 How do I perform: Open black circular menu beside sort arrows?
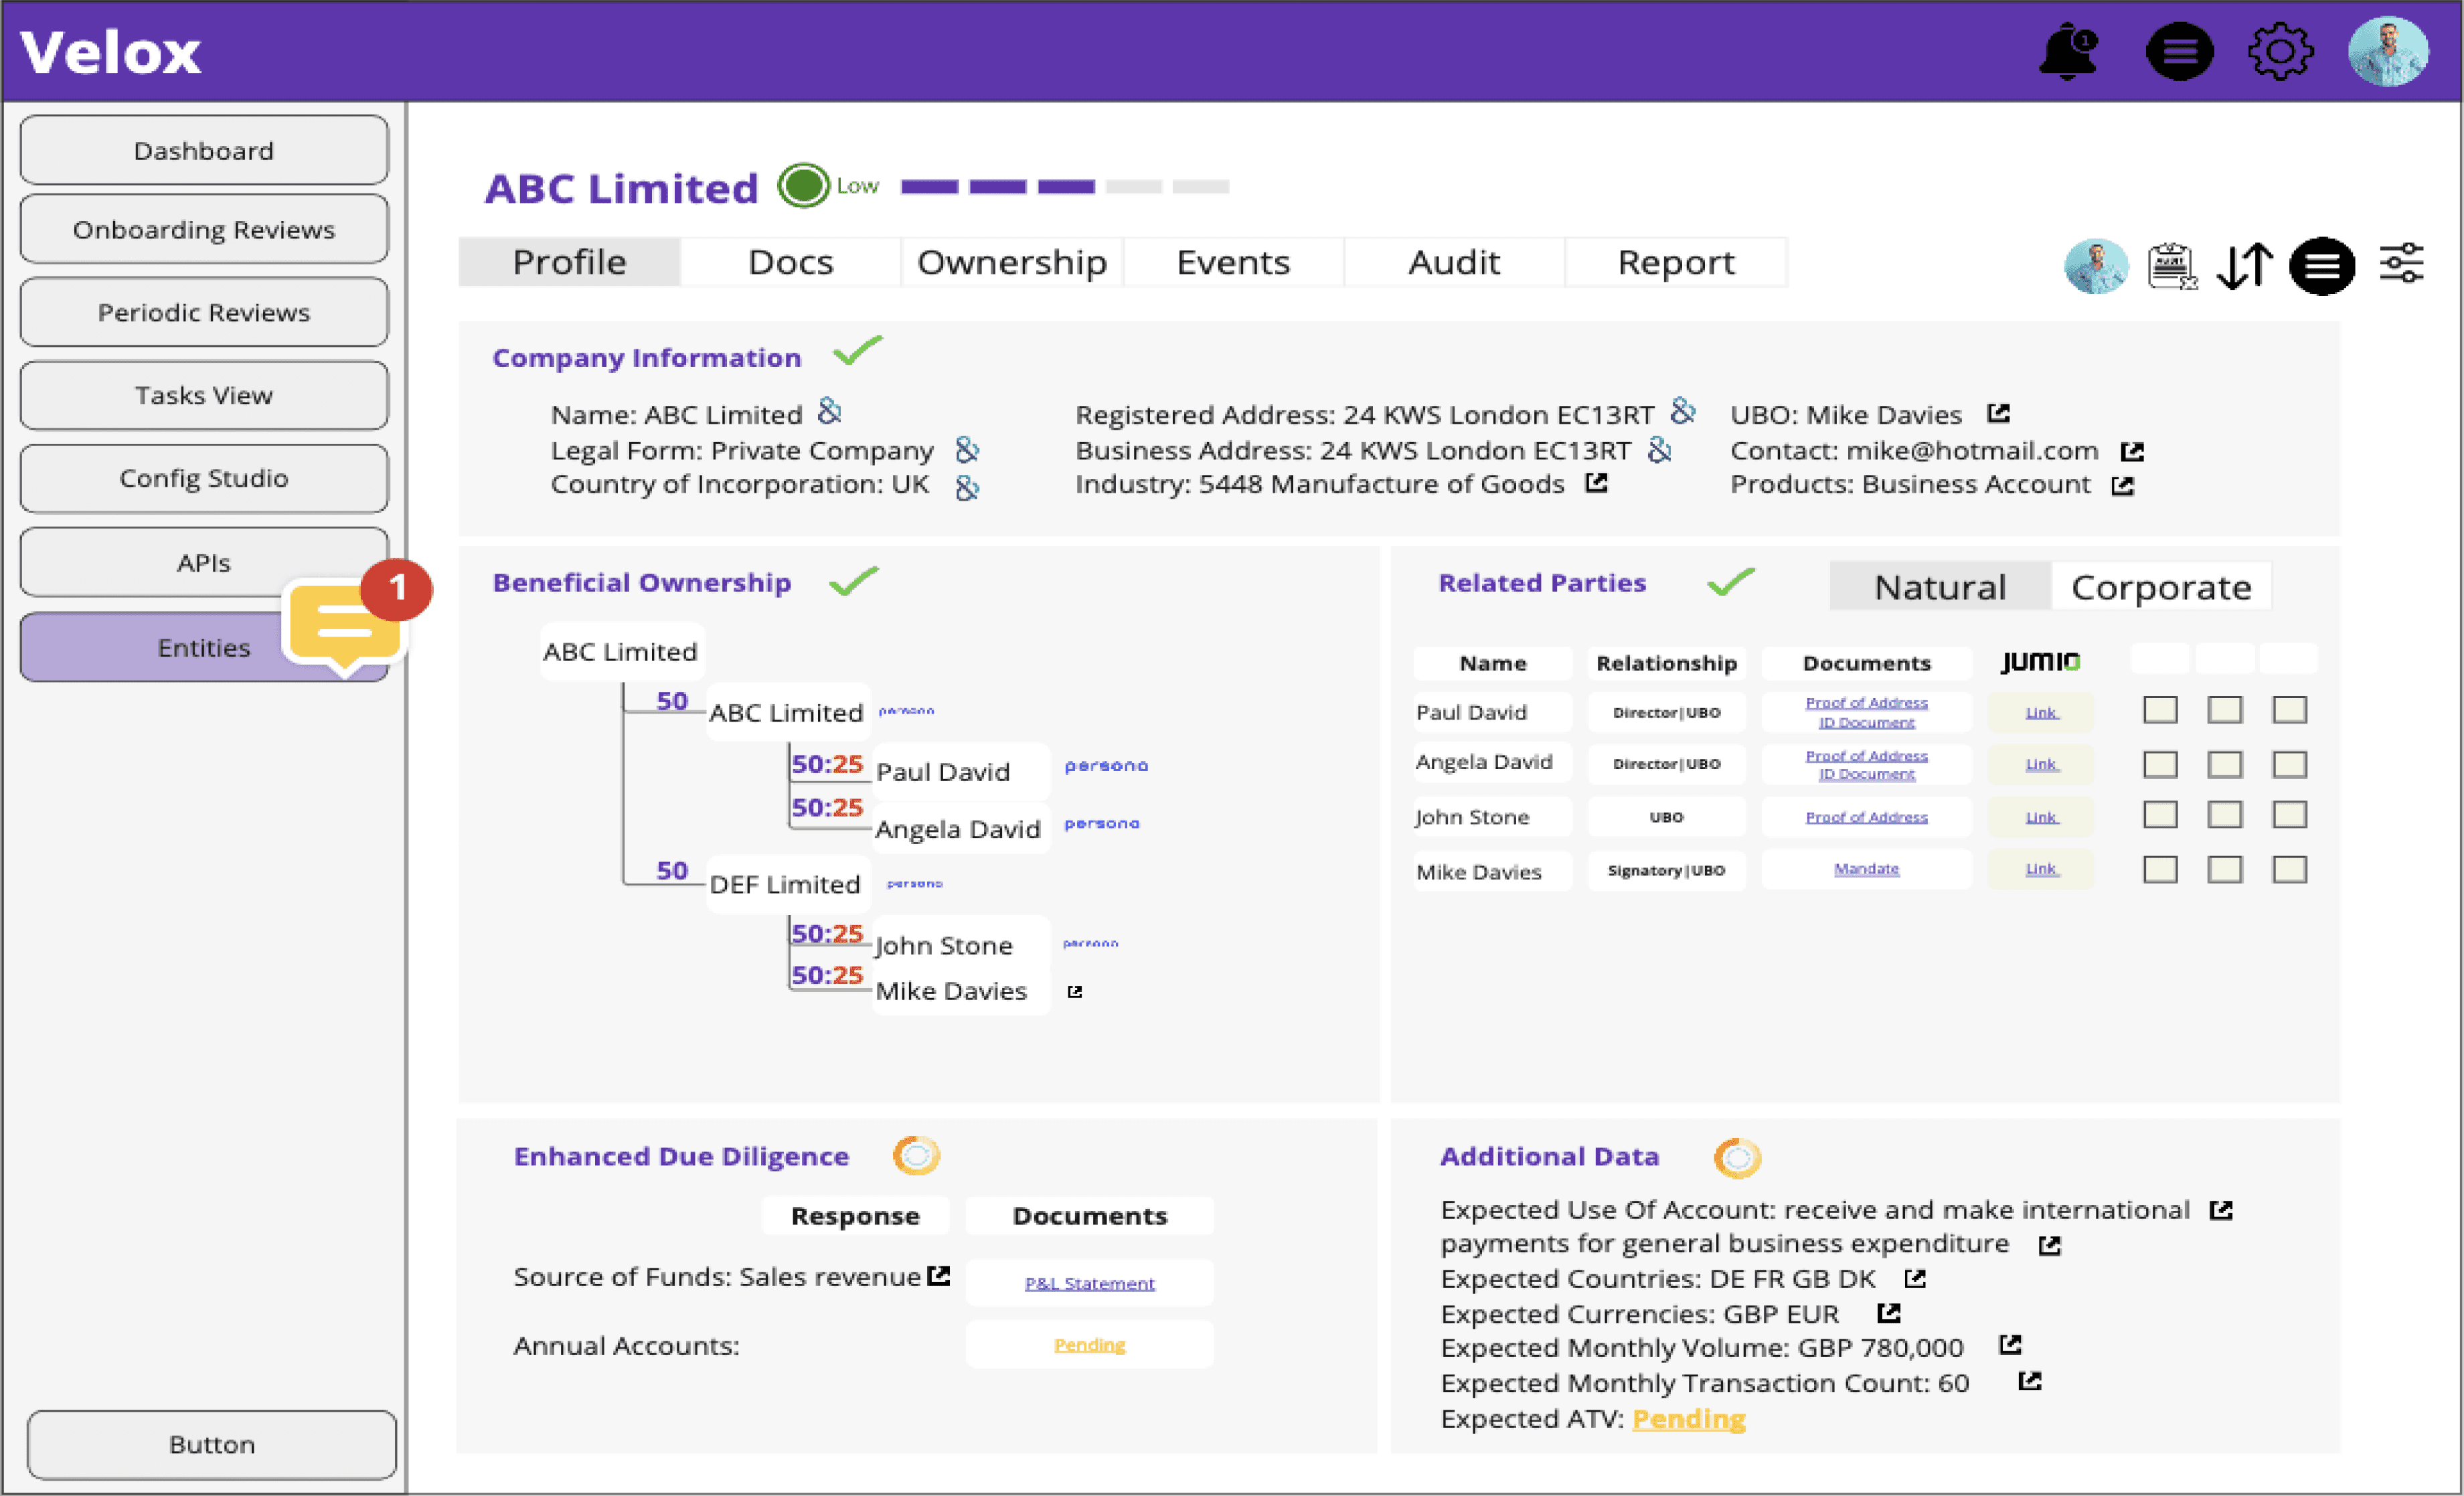[2321, 266]
